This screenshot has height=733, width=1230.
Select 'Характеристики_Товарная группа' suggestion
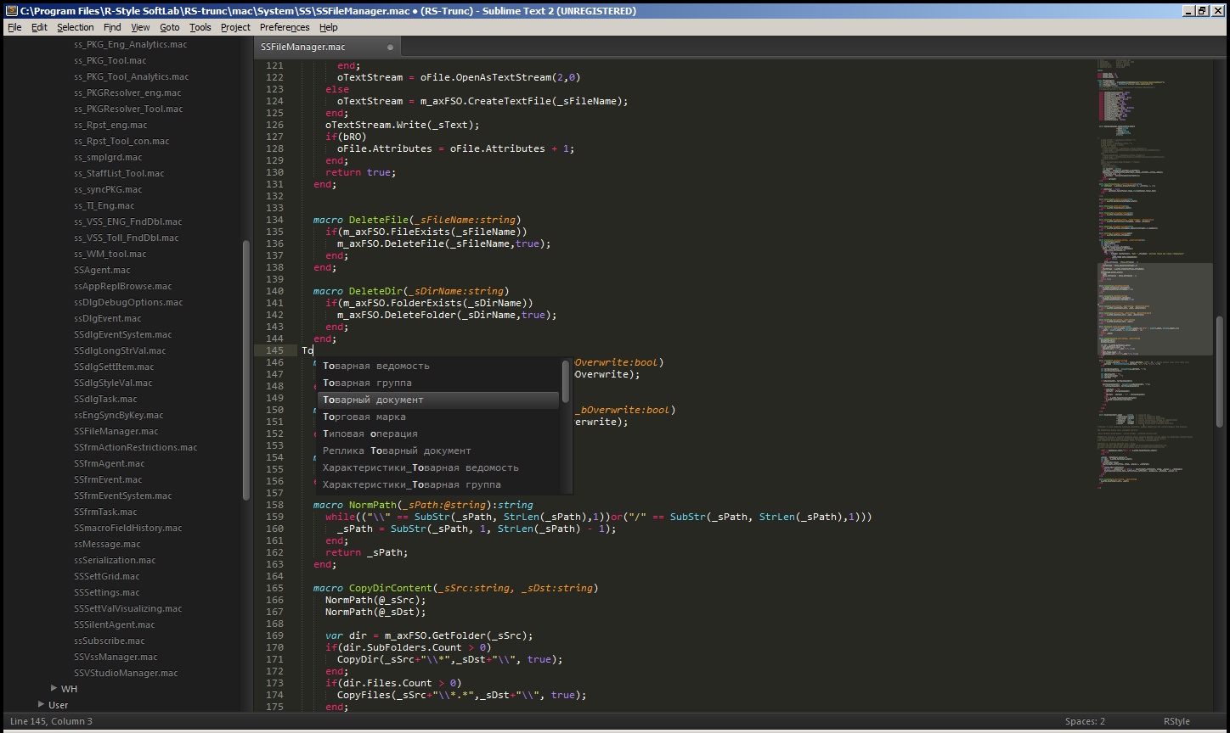438,484
